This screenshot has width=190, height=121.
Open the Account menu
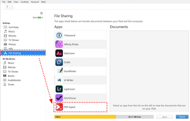coord(35,2)
